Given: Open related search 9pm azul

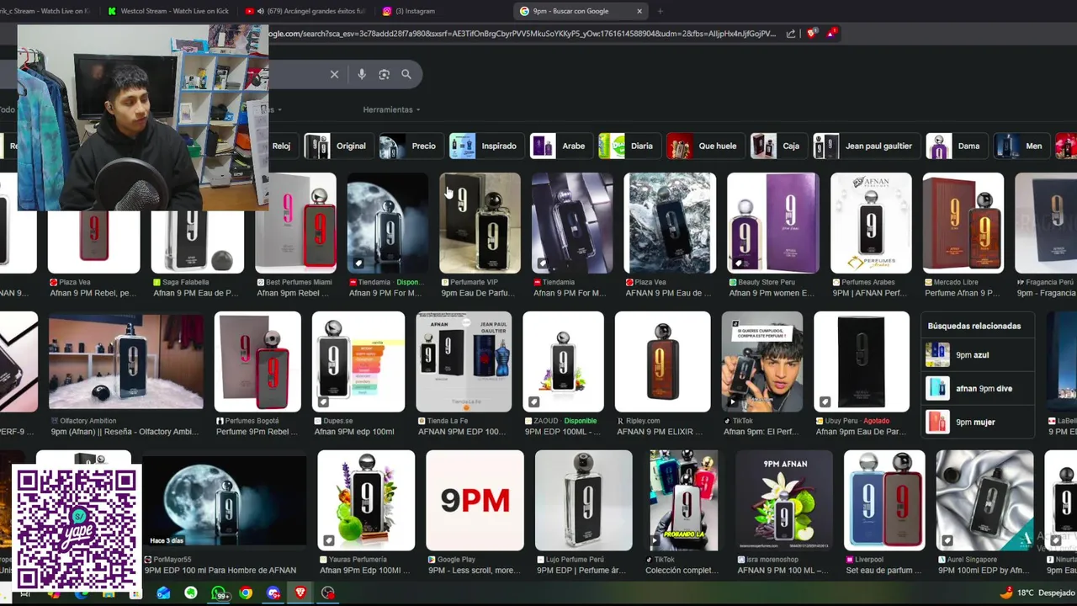Looking at the screenshot, I should click(x=979, y=355).
